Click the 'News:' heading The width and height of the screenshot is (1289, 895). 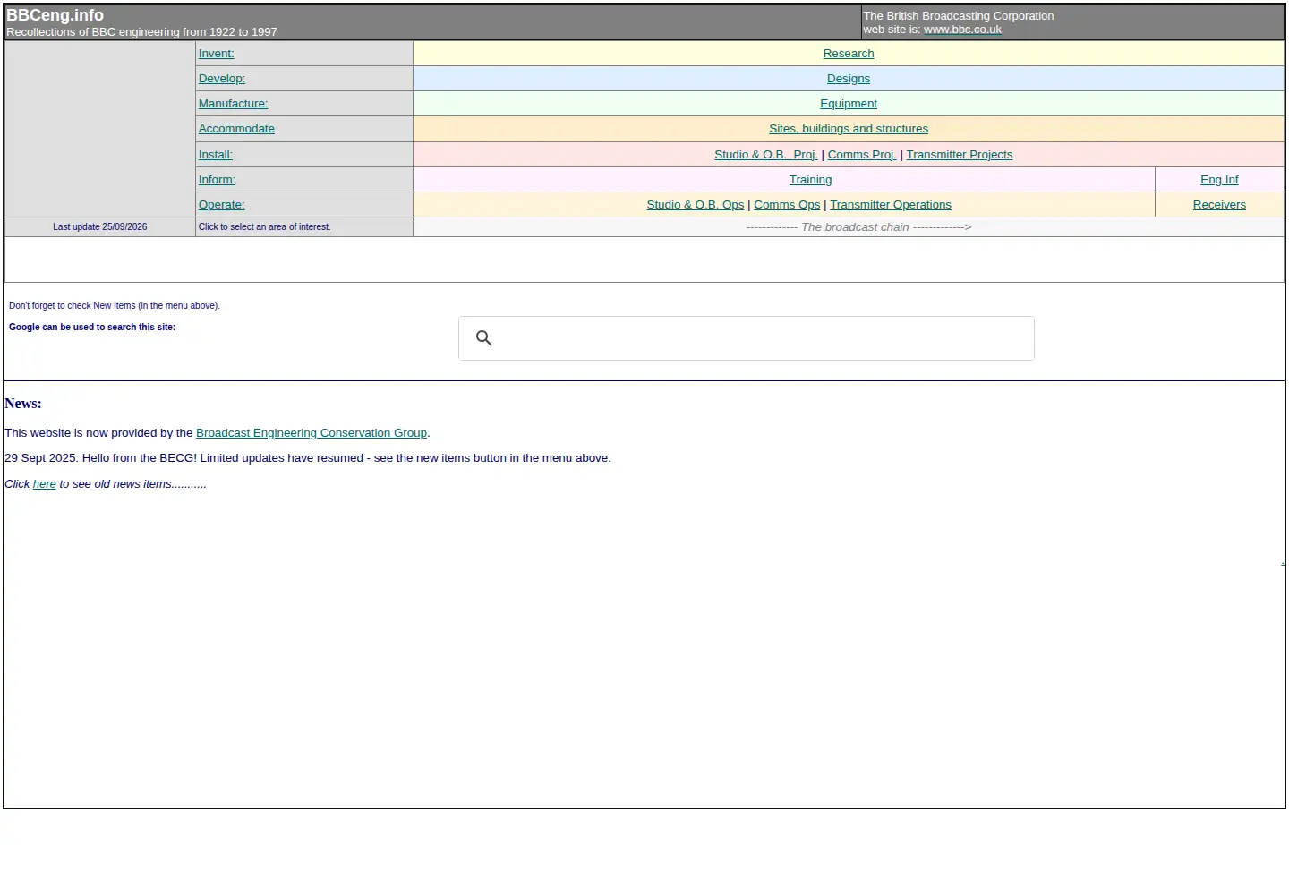point(23,404)
